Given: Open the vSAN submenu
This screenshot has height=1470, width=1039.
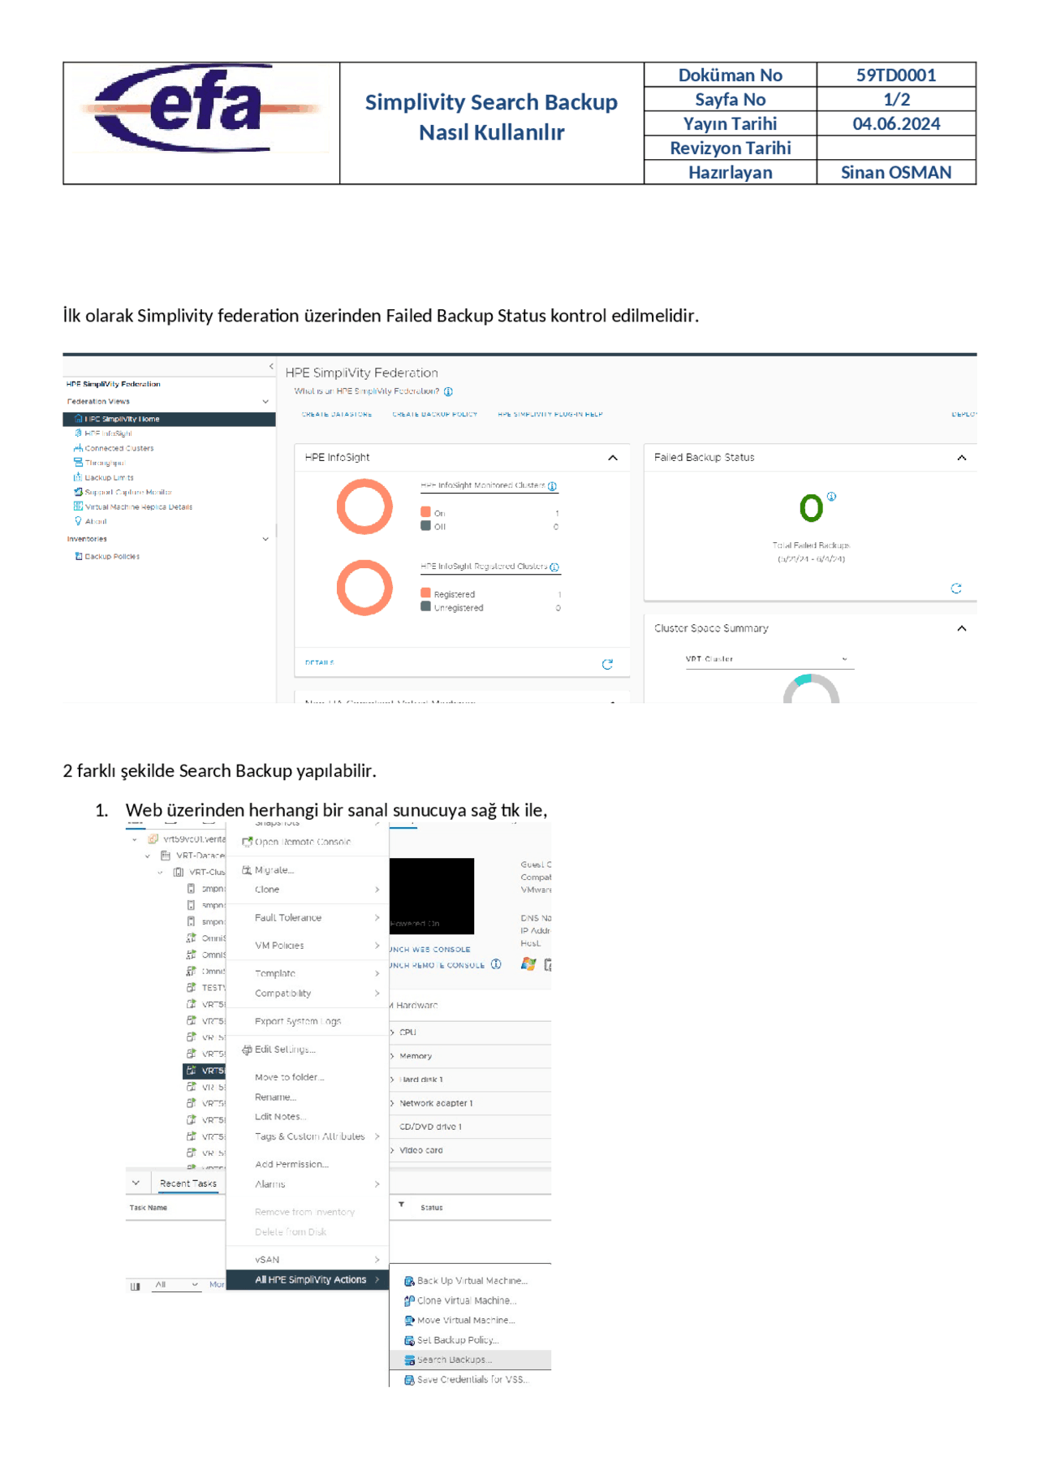Looking at the screenshot, I should click(x=308, y=1260).
